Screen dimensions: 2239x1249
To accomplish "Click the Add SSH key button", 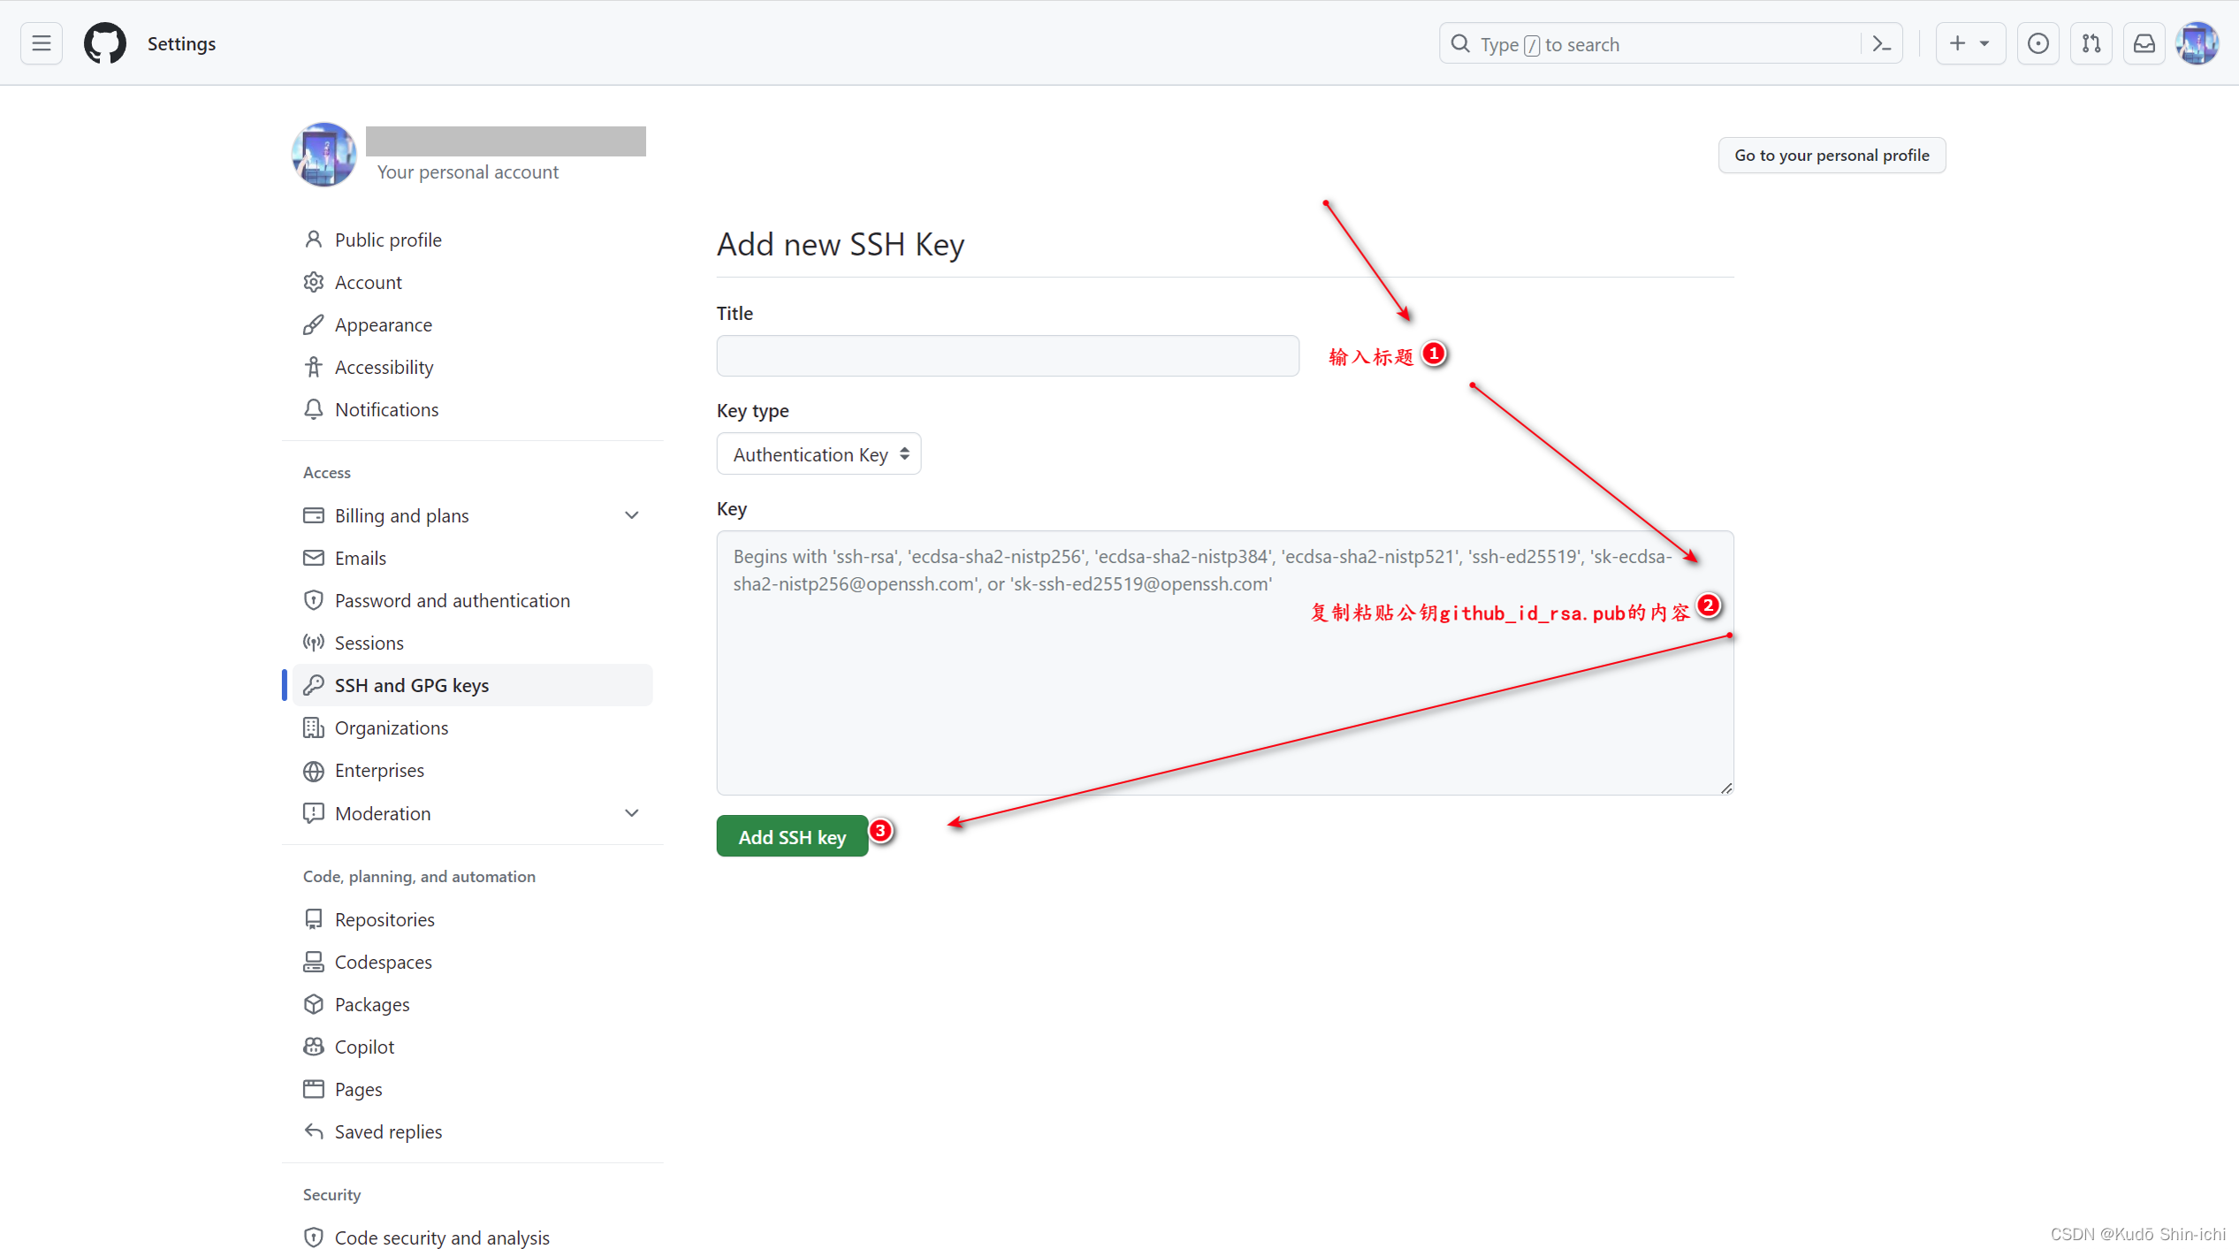I will [x=791, y=836].
